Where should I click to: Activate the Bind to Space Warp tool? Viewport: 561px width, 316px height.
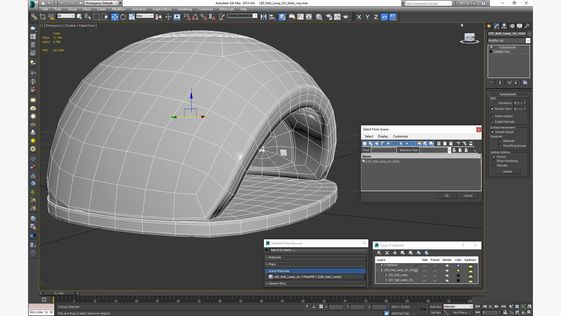(51, 17)
